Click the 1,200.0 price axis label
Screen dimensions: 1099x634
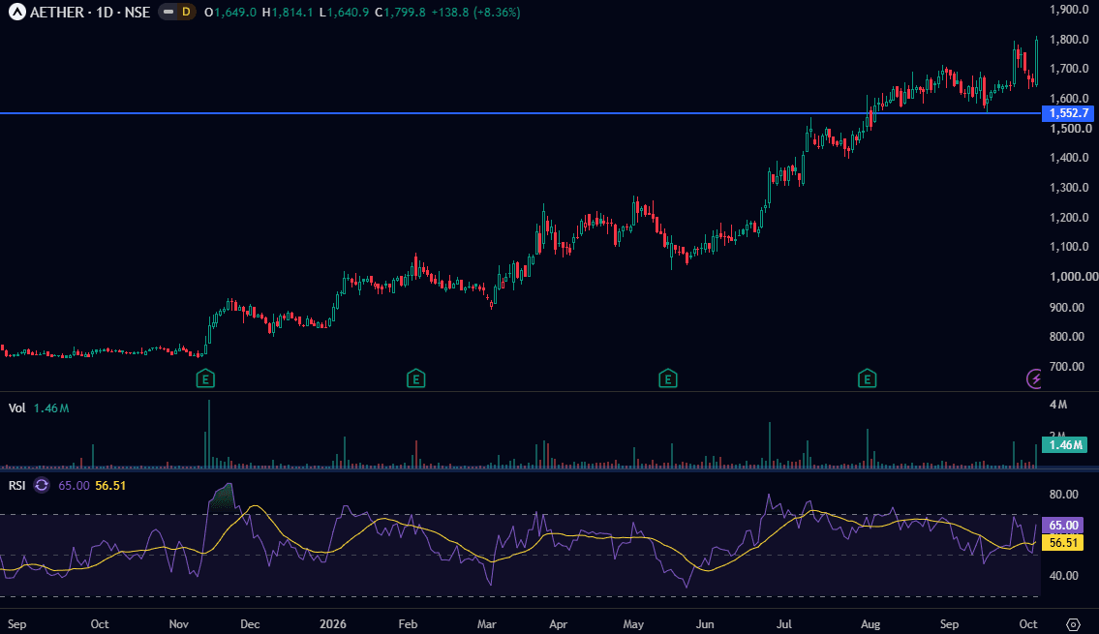(1069, 217)
